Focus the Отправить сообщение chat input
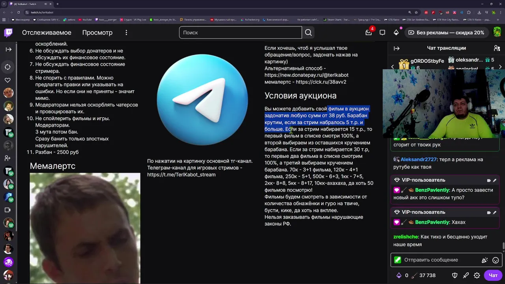505x284 pixels. coord(446,260)
